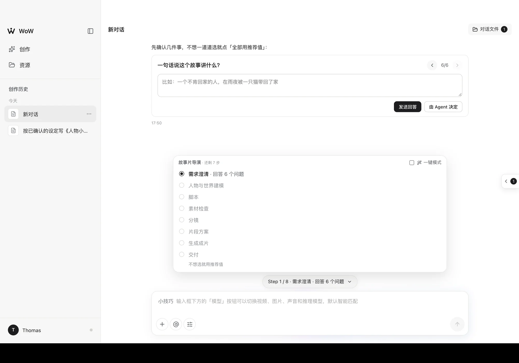
Task: Select the 交付 step radio
Action: [x=182, y=254]
